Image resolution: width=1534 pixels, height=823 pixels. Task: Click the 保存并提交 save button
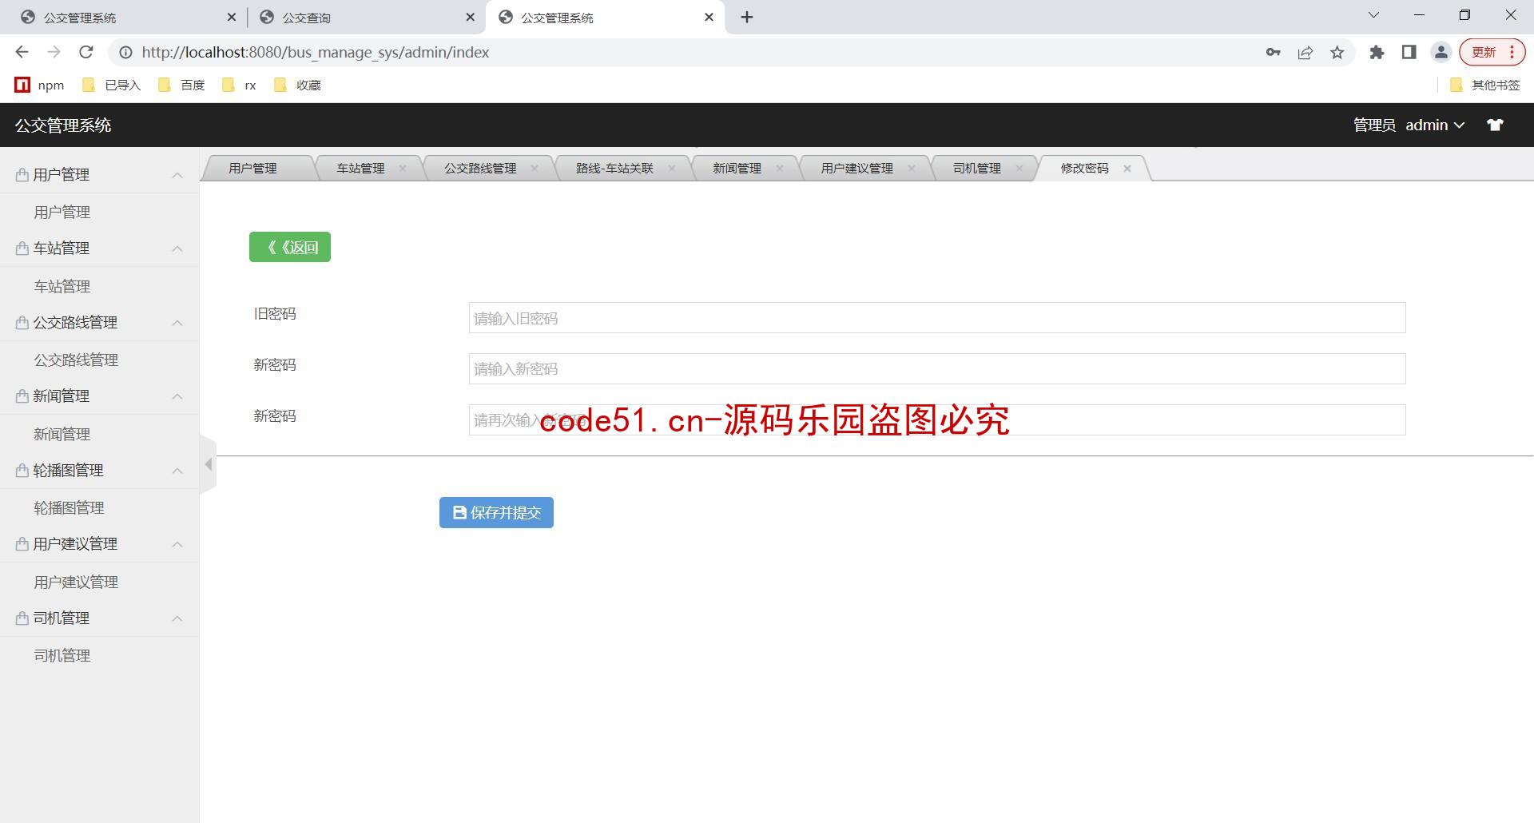click(496, 512)
